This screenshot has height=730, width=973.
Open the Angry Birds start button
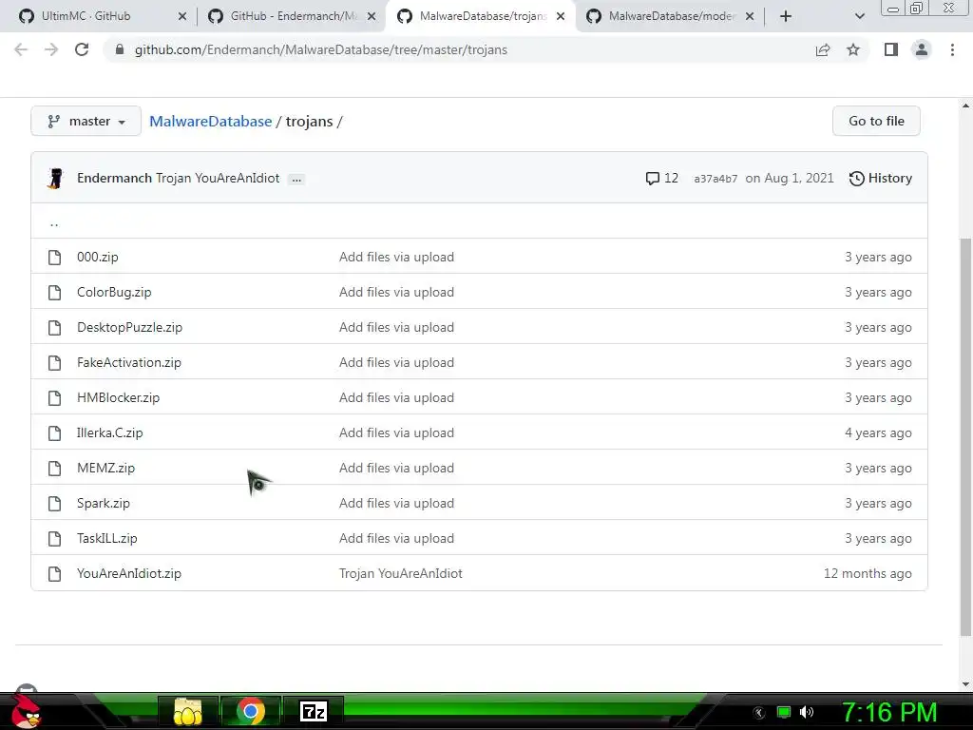click(x=26, y=709)
